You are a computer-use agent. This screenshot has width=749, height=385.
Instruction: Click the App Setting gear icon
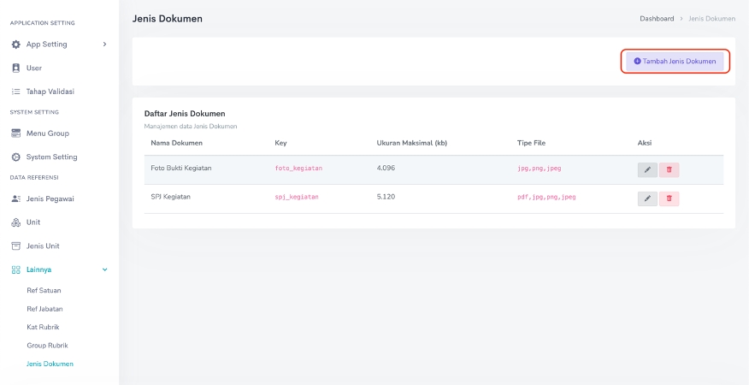15,44
